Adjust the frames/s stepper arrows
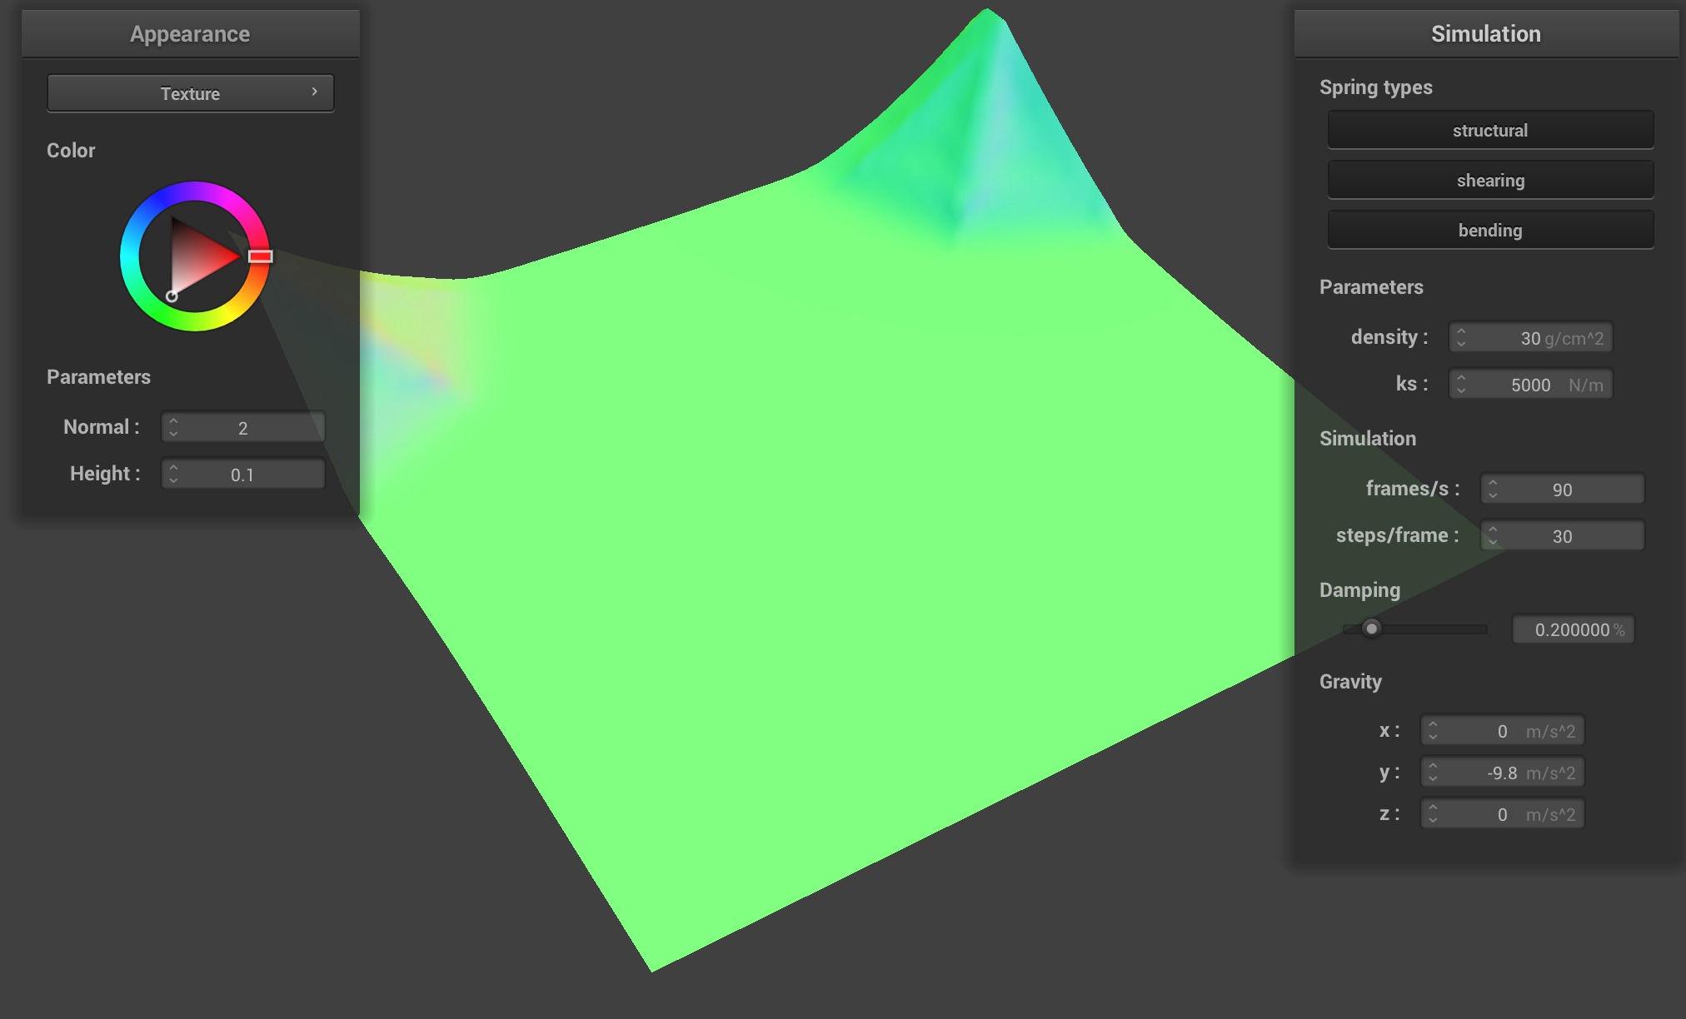Image resolution: width=1686 pixels, height=1019 pixels. pos(1493,489)
